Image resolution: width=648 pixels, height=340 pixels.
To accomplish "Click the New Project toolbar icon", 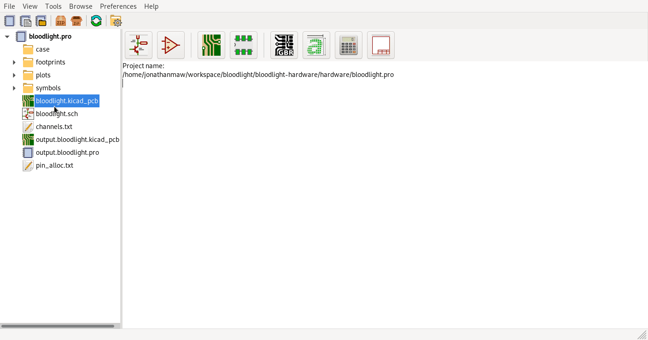I will tap(10, 21).
